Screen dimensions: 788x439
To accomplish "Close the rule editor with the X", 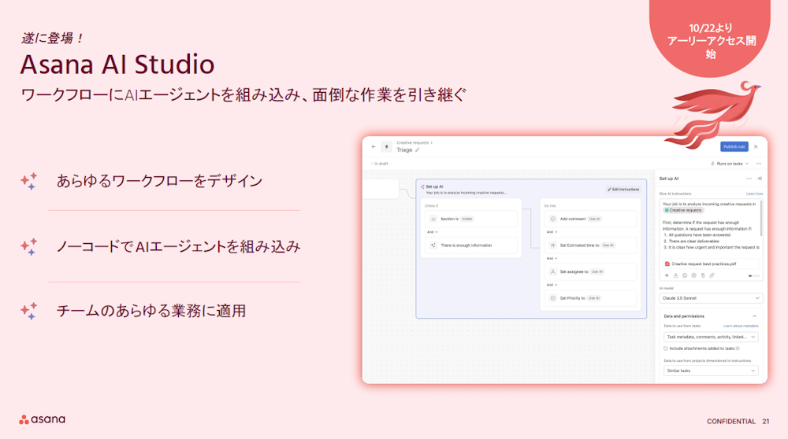I will [x=756, y=146].
